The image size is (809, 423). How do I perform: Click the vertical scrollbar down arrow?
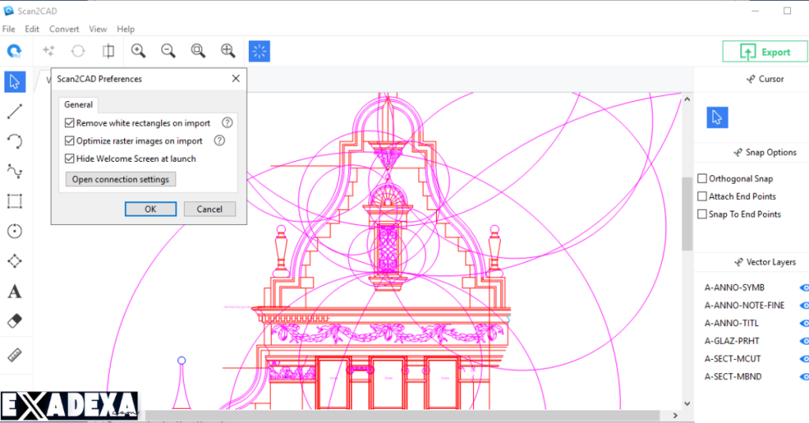pos(687,403)
